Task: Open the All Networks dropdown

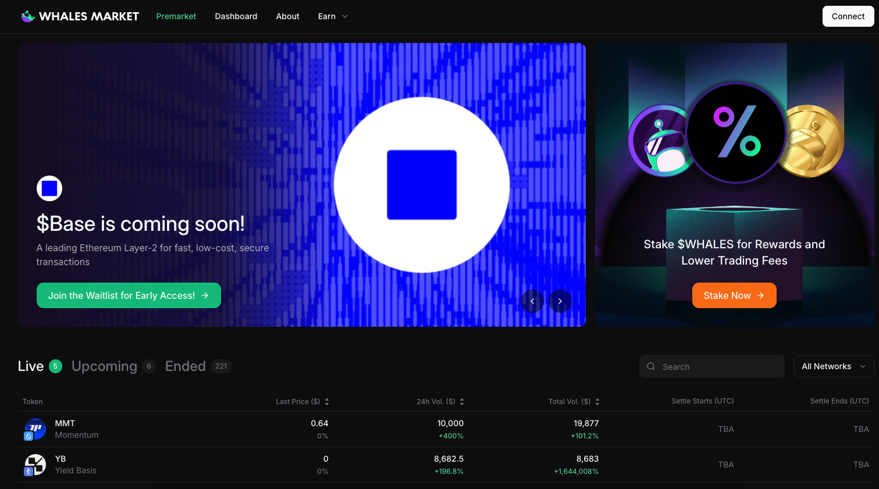Action: coord(833,366)
